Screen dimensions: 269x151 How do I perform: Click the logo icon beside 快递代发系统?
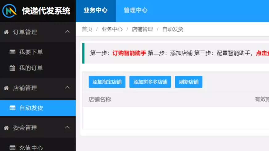(10, 11)
